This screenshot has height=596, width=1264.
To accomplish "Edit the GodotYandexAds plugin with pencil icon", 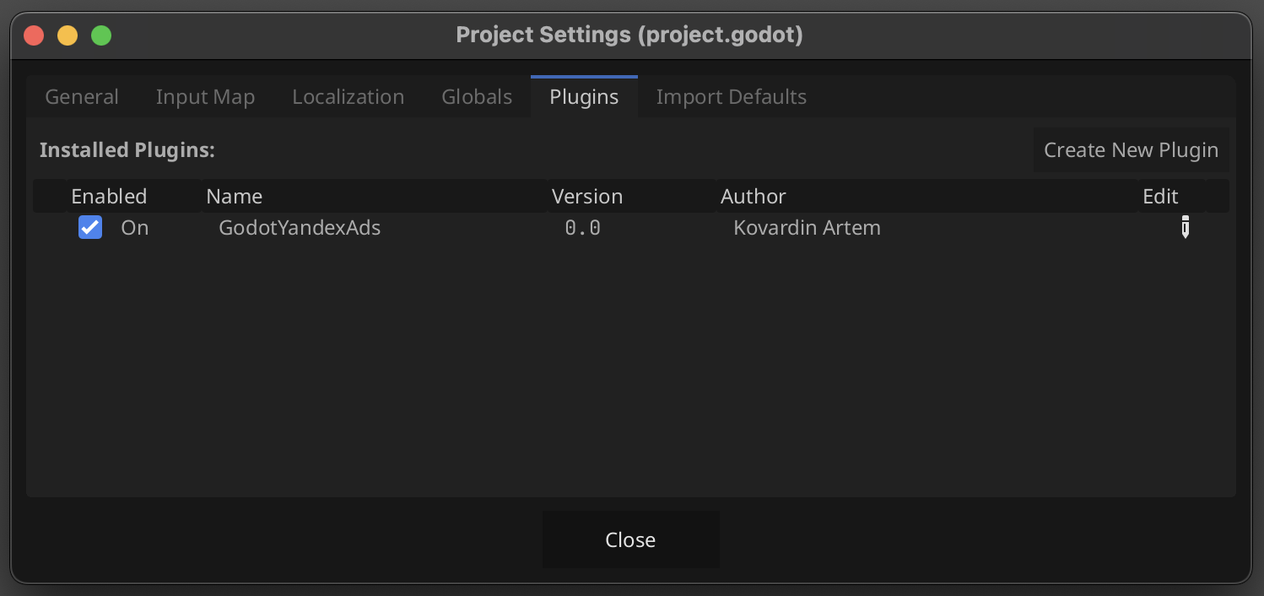I will 1185,228.
